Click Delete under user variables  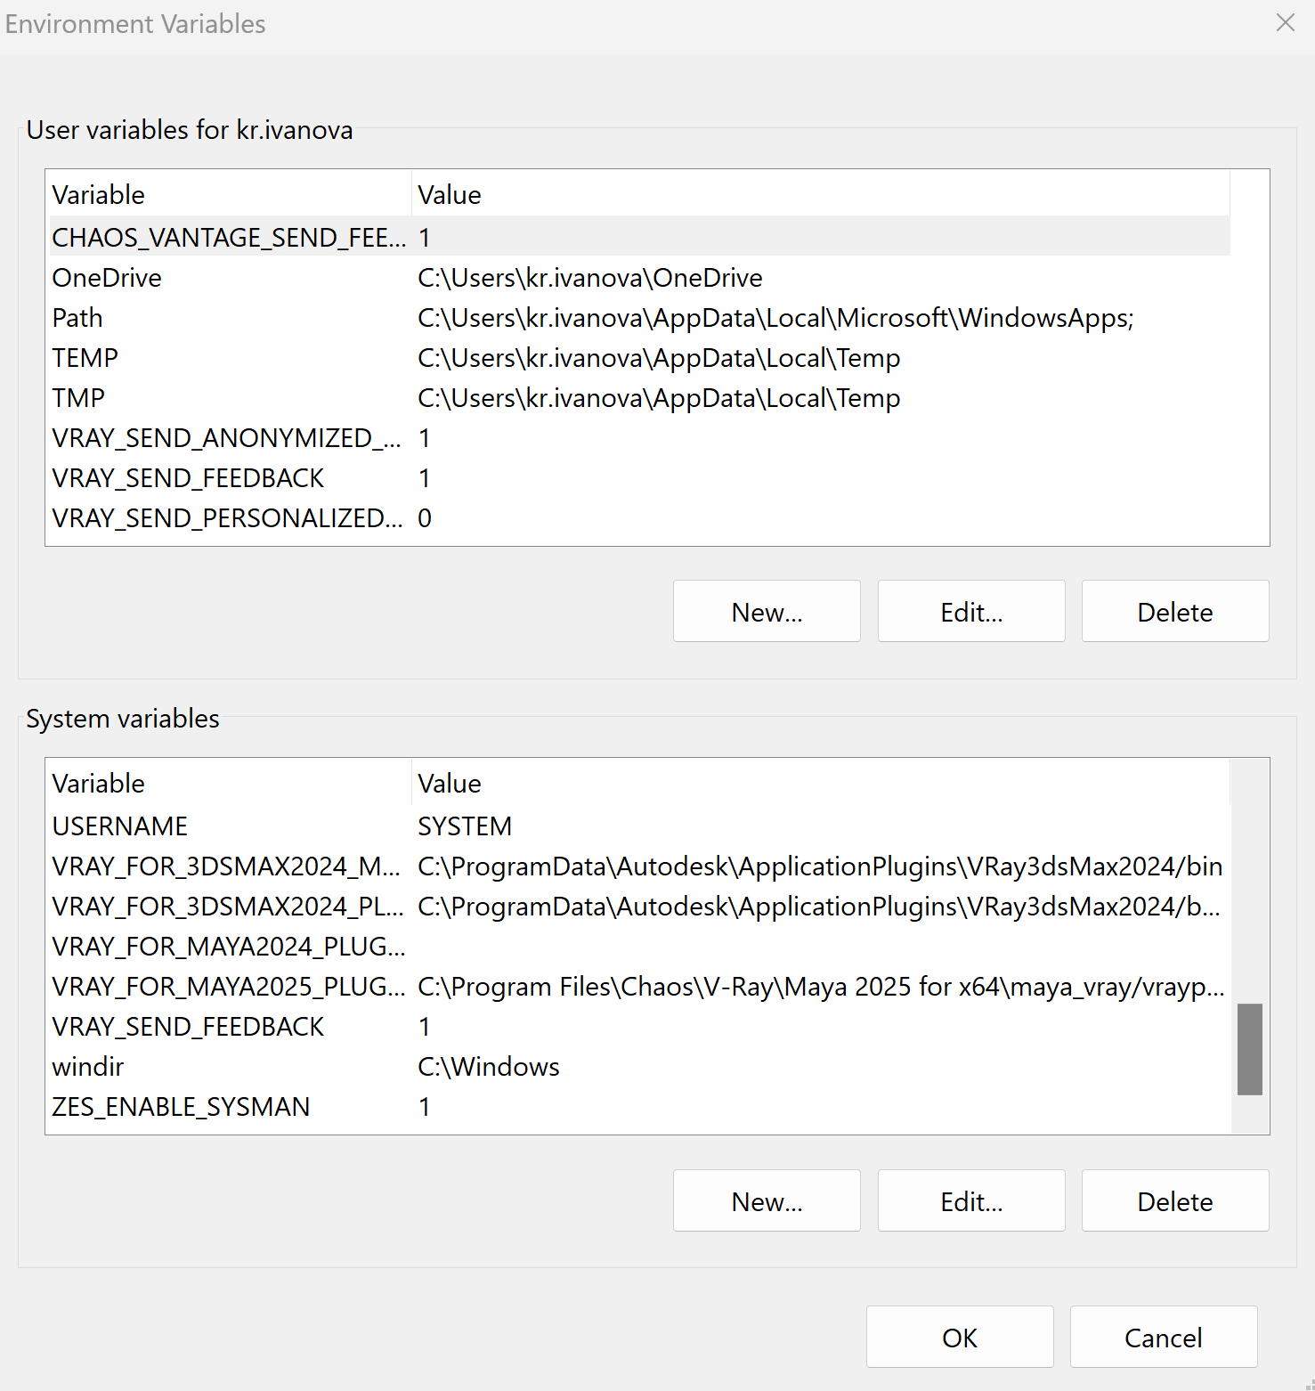(1175, 611)
